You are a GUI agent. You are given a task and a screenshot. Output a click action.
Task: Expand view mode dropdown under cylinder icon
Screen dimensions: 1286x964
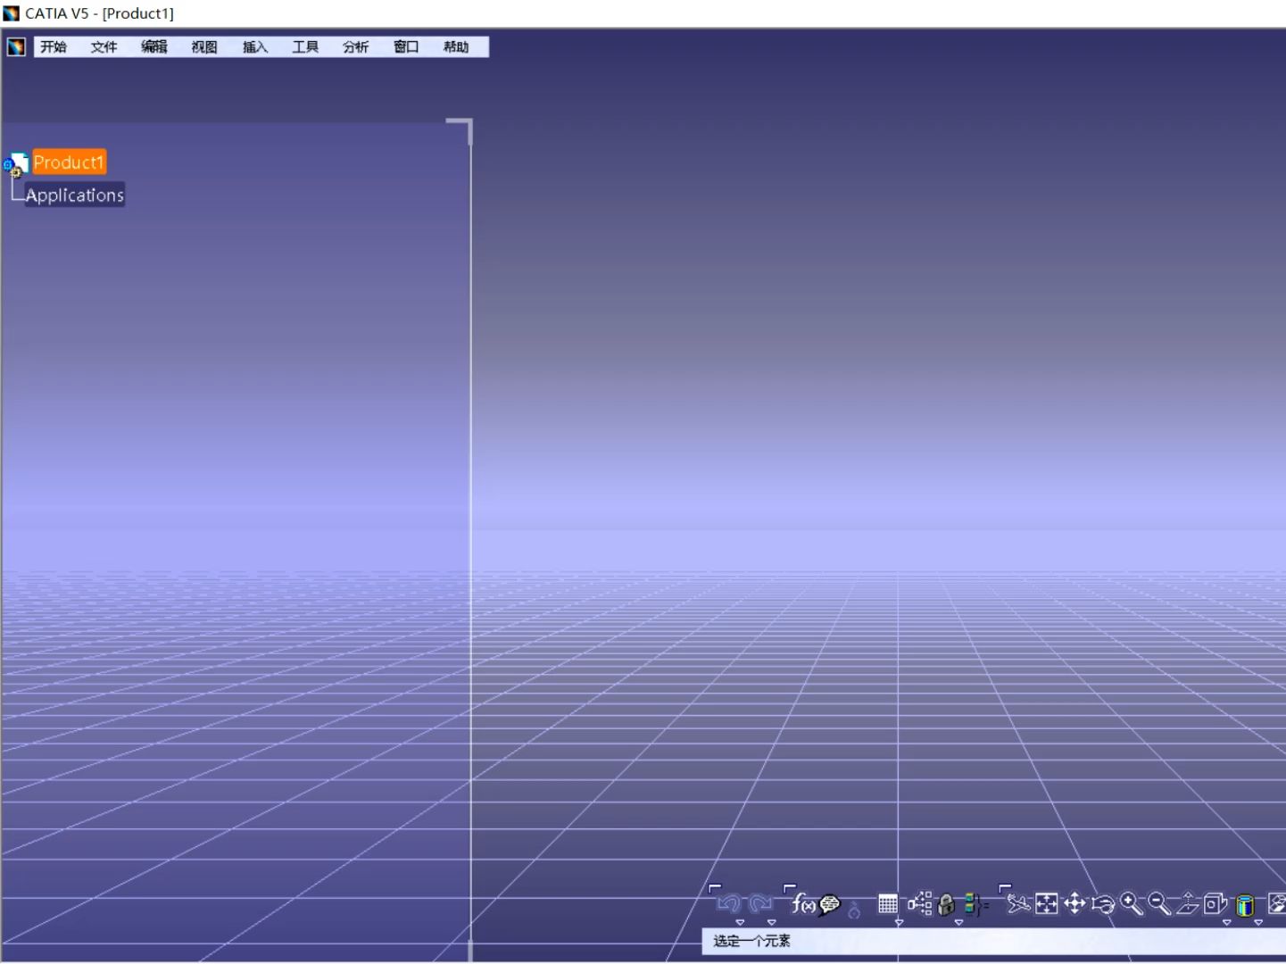click(x=1258, y=922)
